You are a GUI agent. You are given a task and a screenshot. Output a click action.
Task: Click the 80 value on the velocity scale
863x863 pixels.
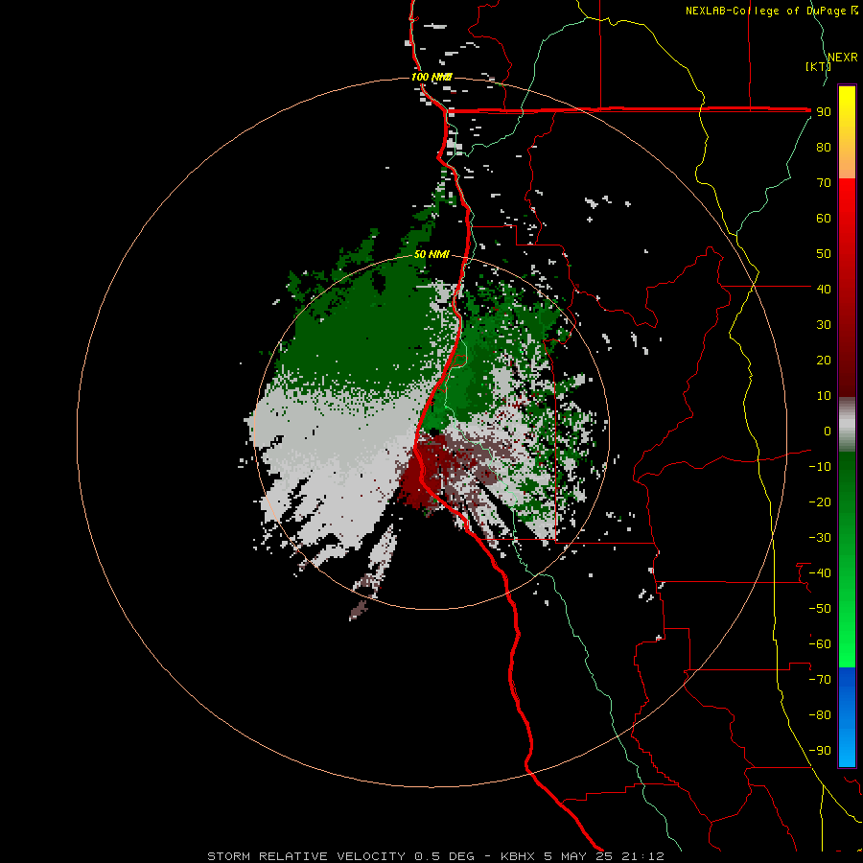(824, 148)
